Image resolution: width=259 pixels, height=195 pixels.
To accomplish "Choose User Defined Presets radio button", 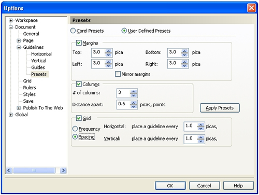I will click(124, 31).
